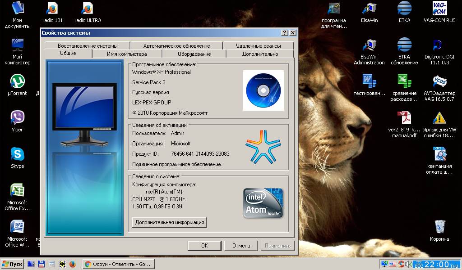Open Firefox from the quick launch bar

pos(72,264)
